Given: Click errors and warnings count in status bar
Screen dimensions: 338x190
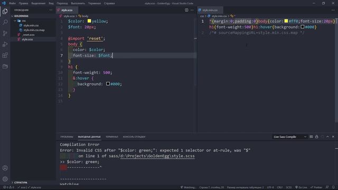Looking at the screenshot, I should coord(8,187).
